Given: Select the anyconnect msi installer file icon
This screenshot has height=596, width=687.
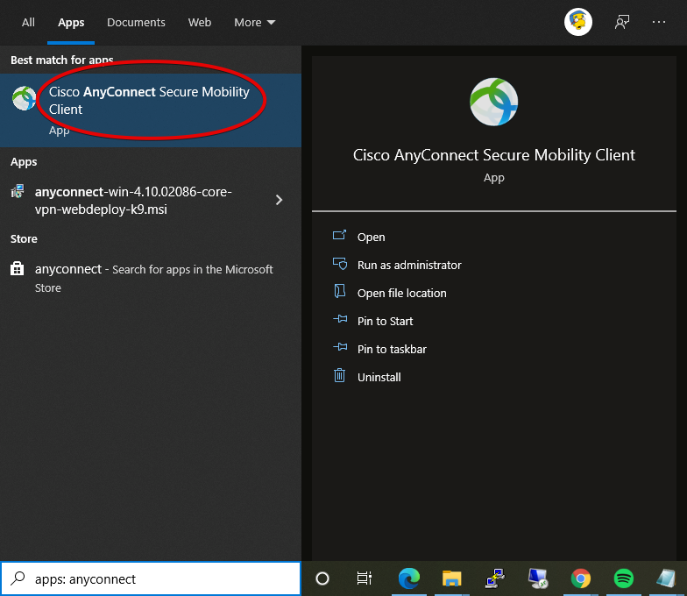Looking at the screenshot, I should point(18,192).
